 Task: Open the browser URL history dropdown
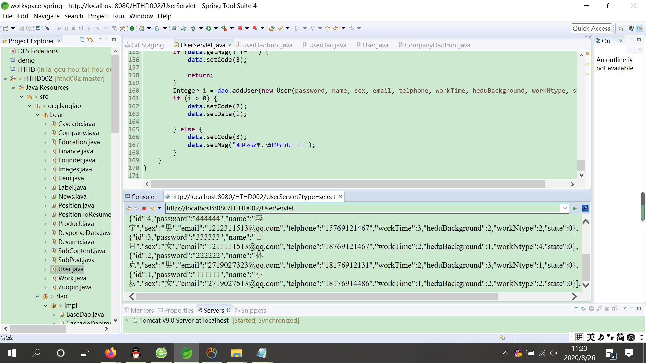(565, 208)
